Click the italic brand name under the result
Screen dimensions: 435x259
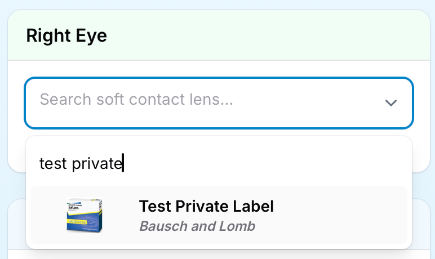click(x=197, y=226)
